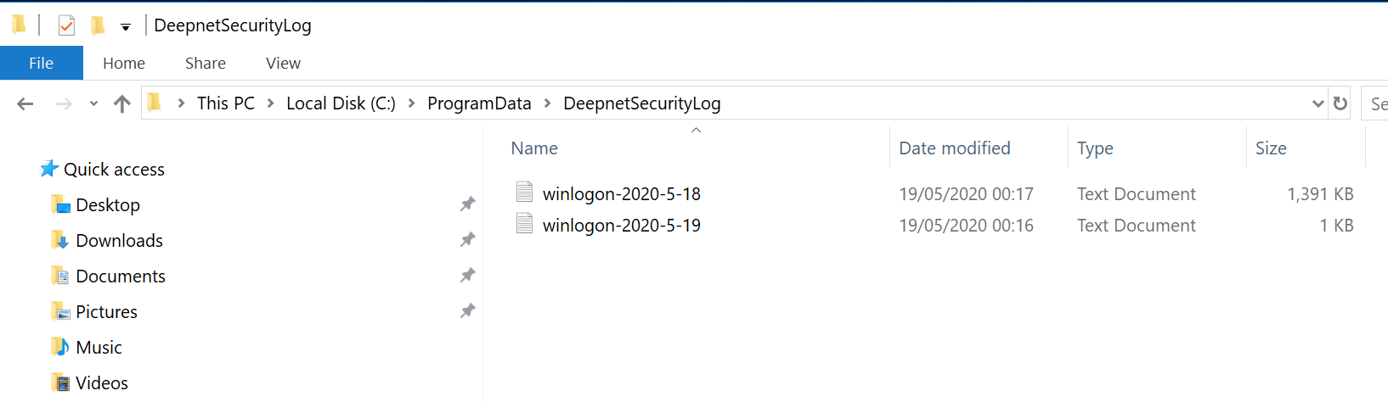Screen dimensions: 1388x402
Task: Navigate to ProgramData in the breadcrumb
Action: tap(479, 103)
